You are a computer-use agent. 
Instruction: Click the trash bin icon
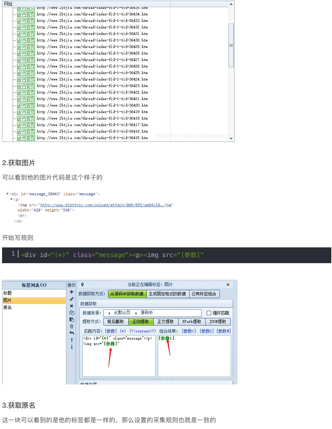pos(72,326)
